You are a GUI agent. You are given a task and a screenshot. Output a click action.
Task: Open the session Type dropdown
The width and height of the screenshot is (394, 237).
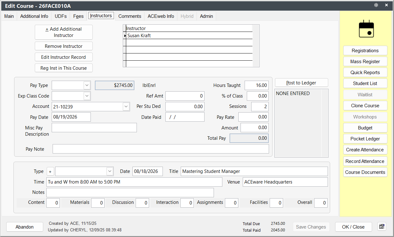click(110, 171)
